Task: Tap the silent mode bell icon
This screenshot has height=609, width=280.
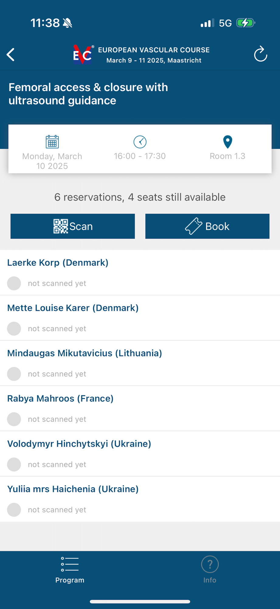Action: coord(67,23)
